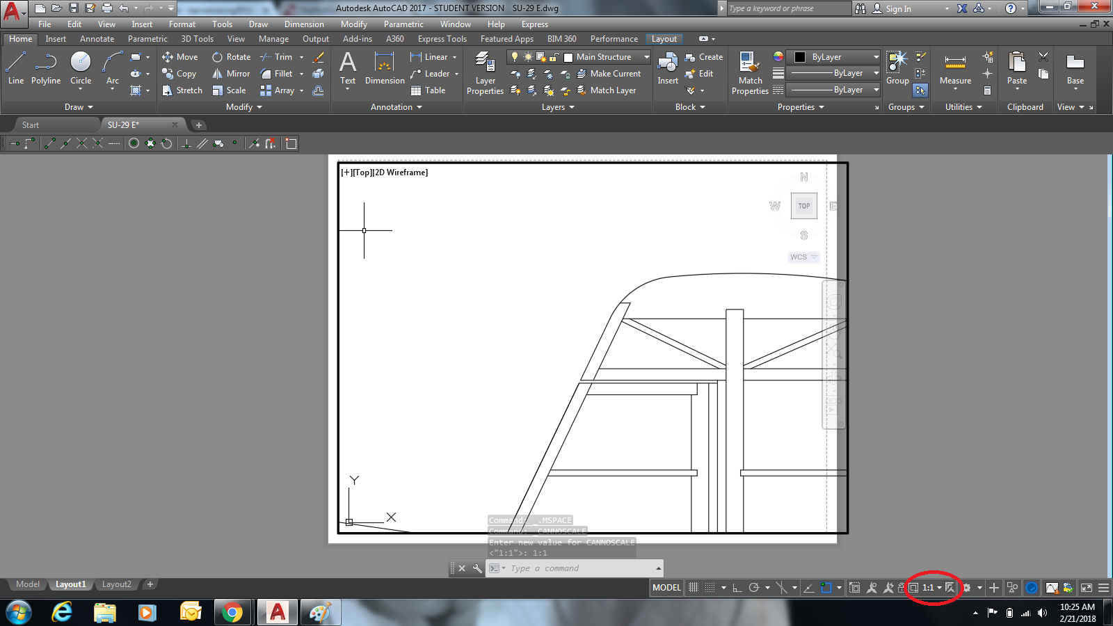Click the Trim tool
Viewport: 1113px width, 626px height.
coord(276,57)
